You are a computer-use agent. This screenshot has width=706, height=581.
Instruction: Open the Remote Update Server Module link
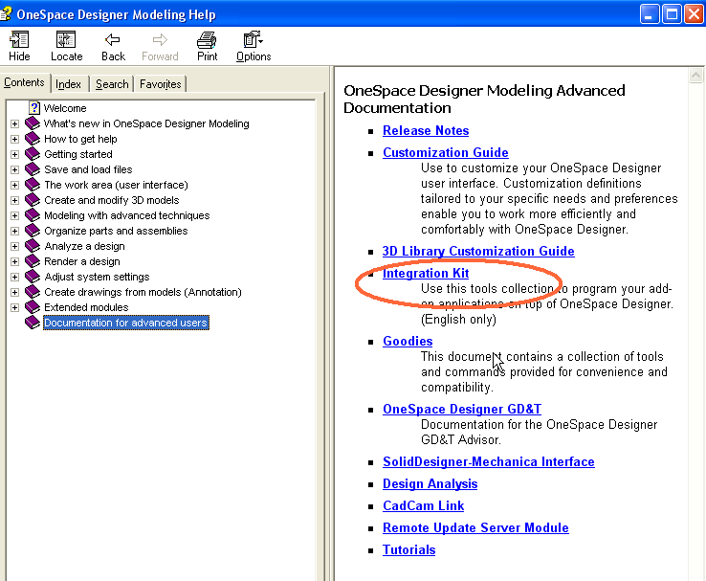(x=475, y=528)
